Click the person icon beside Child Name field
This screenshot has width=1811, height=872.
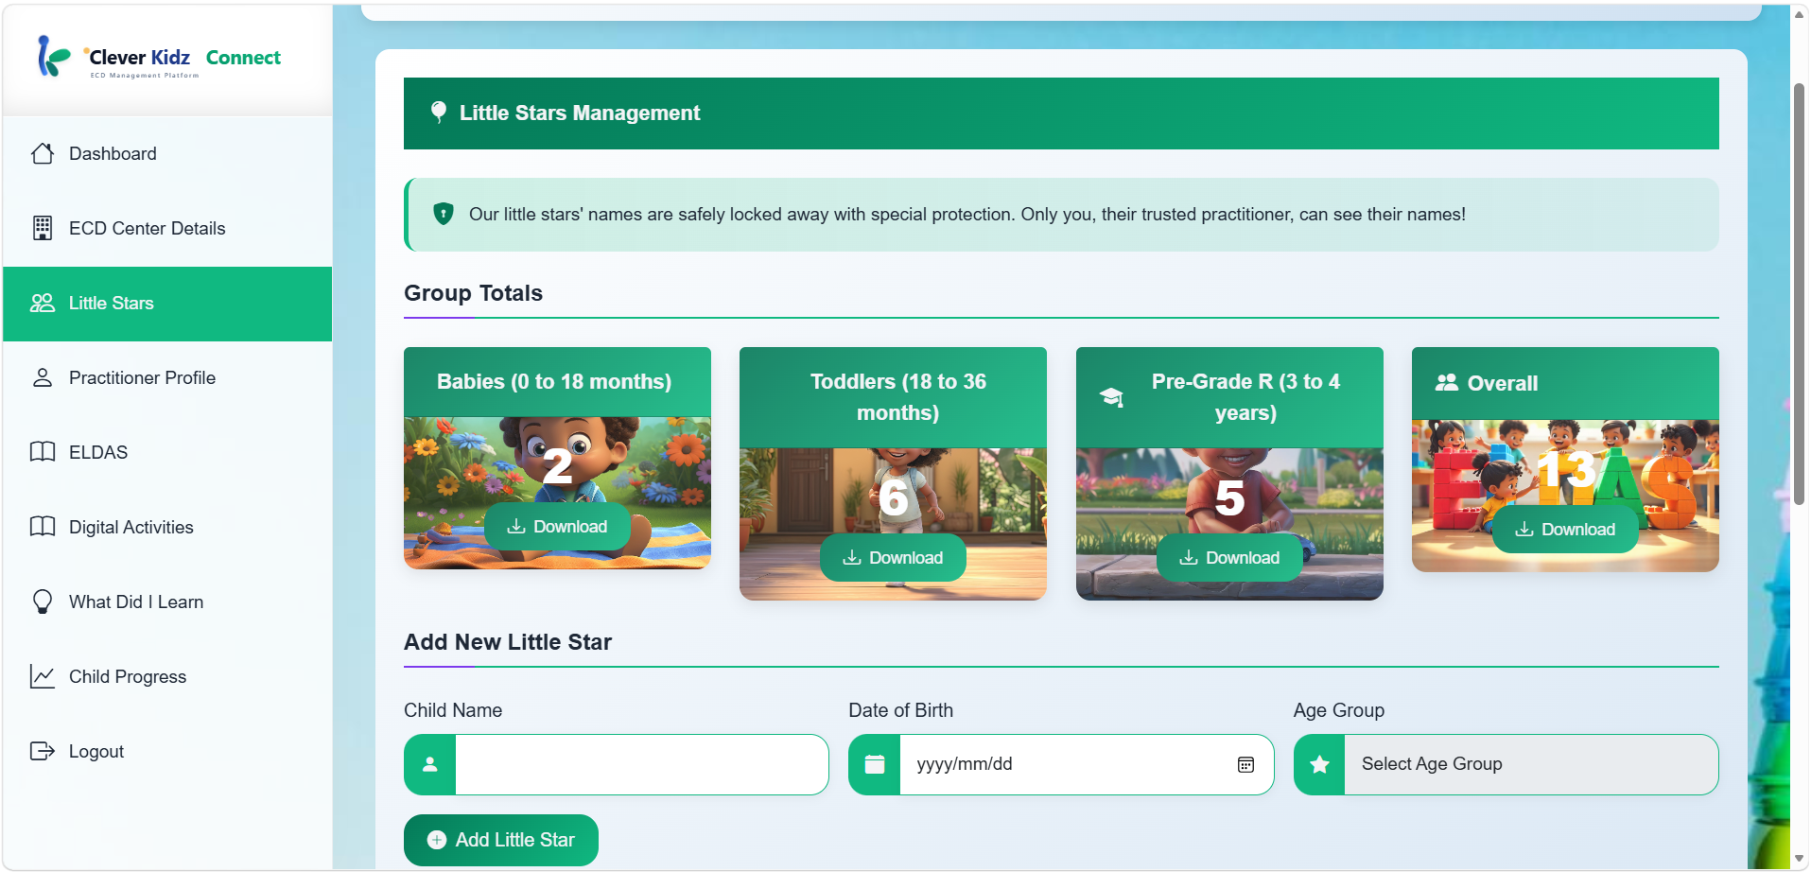(430, 764)
